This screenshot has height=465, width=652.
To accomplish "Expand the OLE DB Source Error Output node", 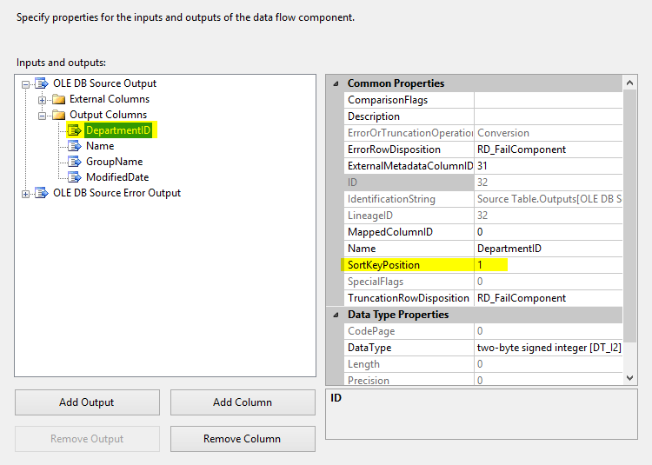I will point(26,193).
